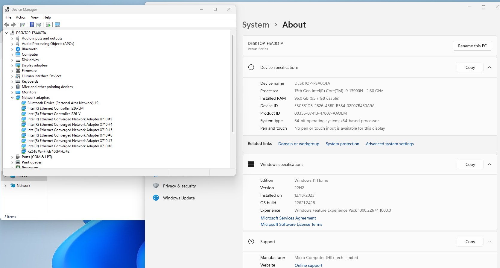Viewport: 500px width, 268px height.
Task: Open the View menu
Action: pos(35,17)
